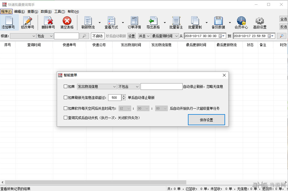Viewport: 288px width, 191px height.
Task: Open the 编辑(E) menu
Action: (19, 12)
